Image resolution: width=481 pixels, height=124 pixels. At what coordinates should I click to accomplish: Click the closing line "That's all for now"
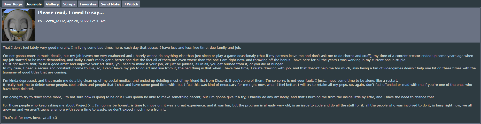pyautogui.click(x=30, y=118)
